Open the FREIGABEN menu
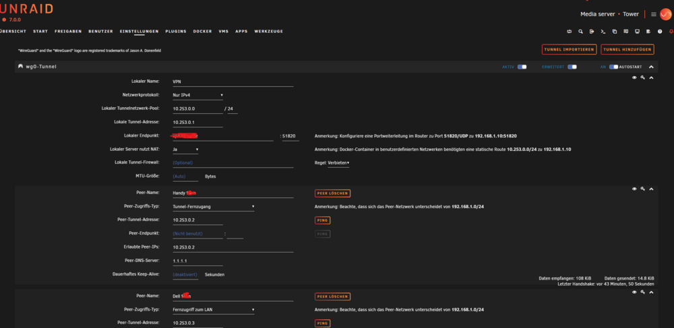The width and height of the screenshot is (674, 328). 68,32
